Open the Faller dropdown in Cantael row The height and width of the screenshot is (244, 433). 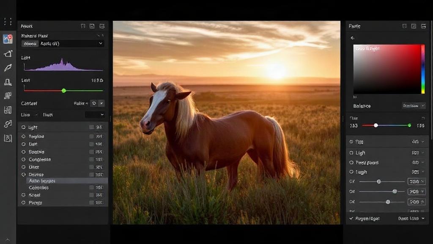coord(81,103)
